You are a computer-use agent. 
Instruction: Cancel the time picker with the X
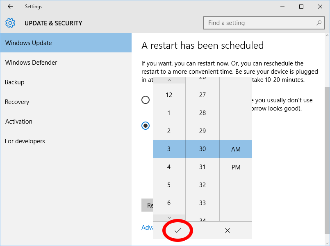click(x=227, y=230)
